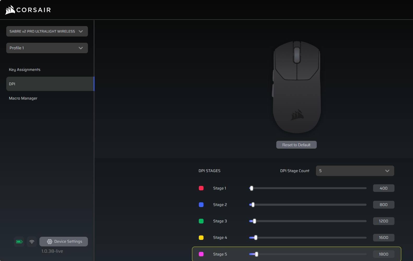The width and height of the screenshot is (413, 261).
Task: Open Macro Manager from the sidebar
Action: pos(23,98)
